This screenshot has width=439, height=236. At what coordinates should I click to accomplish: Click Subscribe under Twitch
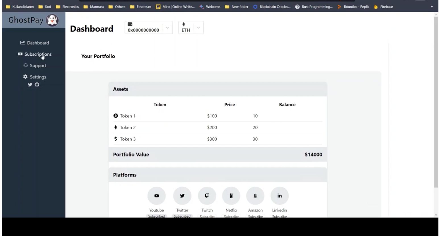207,216
